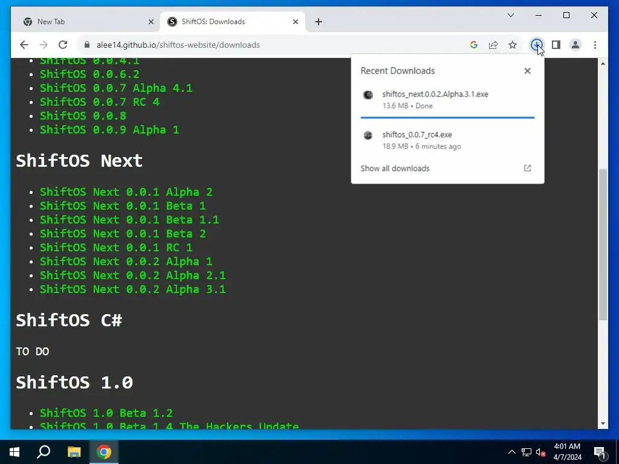Click the muted volume tray icon
Image resolution: width=619 pixels, height=464 pixels.
(x=541, y=452)
